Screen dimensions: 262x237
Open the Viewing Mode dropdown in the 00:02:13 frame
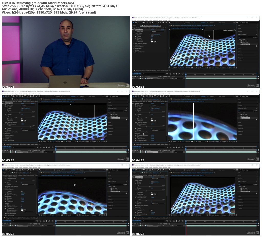[158, 31]
